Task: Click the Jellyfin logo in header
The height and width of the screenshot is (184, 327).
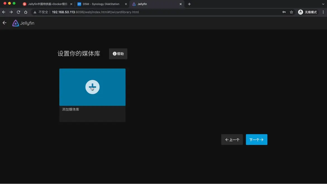Action: [x=23, y=23]
